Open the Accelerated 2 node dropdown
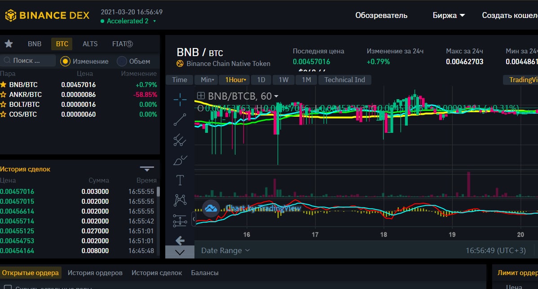Screen dimensions: 538x289 point(128,21)
